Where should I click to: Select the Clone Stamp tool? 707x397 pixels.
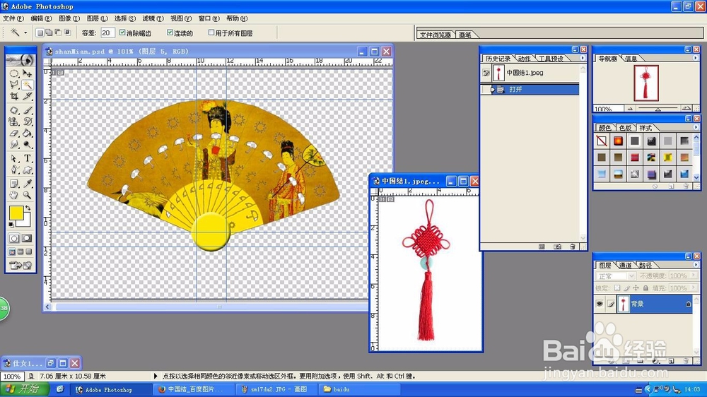[14, 122]
